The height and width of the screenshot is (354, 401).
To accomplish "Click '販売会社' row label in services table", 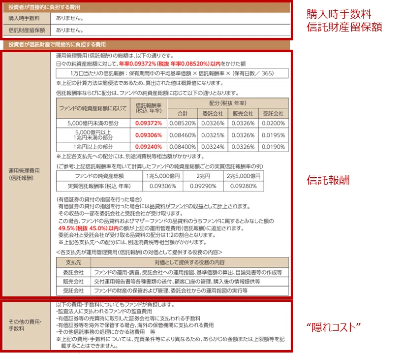I will [x=73, y=282].
